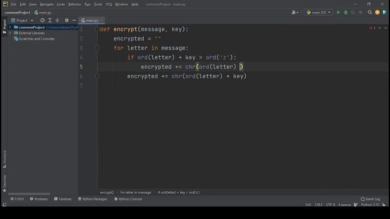
Task: Open the VCS menu
Action: (x=108, y=4)
